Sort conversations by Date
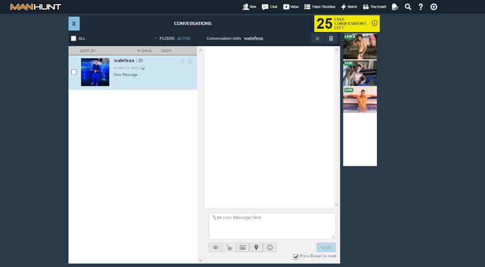485x267 pixels. pyautogui.click(x=145, y=50)
